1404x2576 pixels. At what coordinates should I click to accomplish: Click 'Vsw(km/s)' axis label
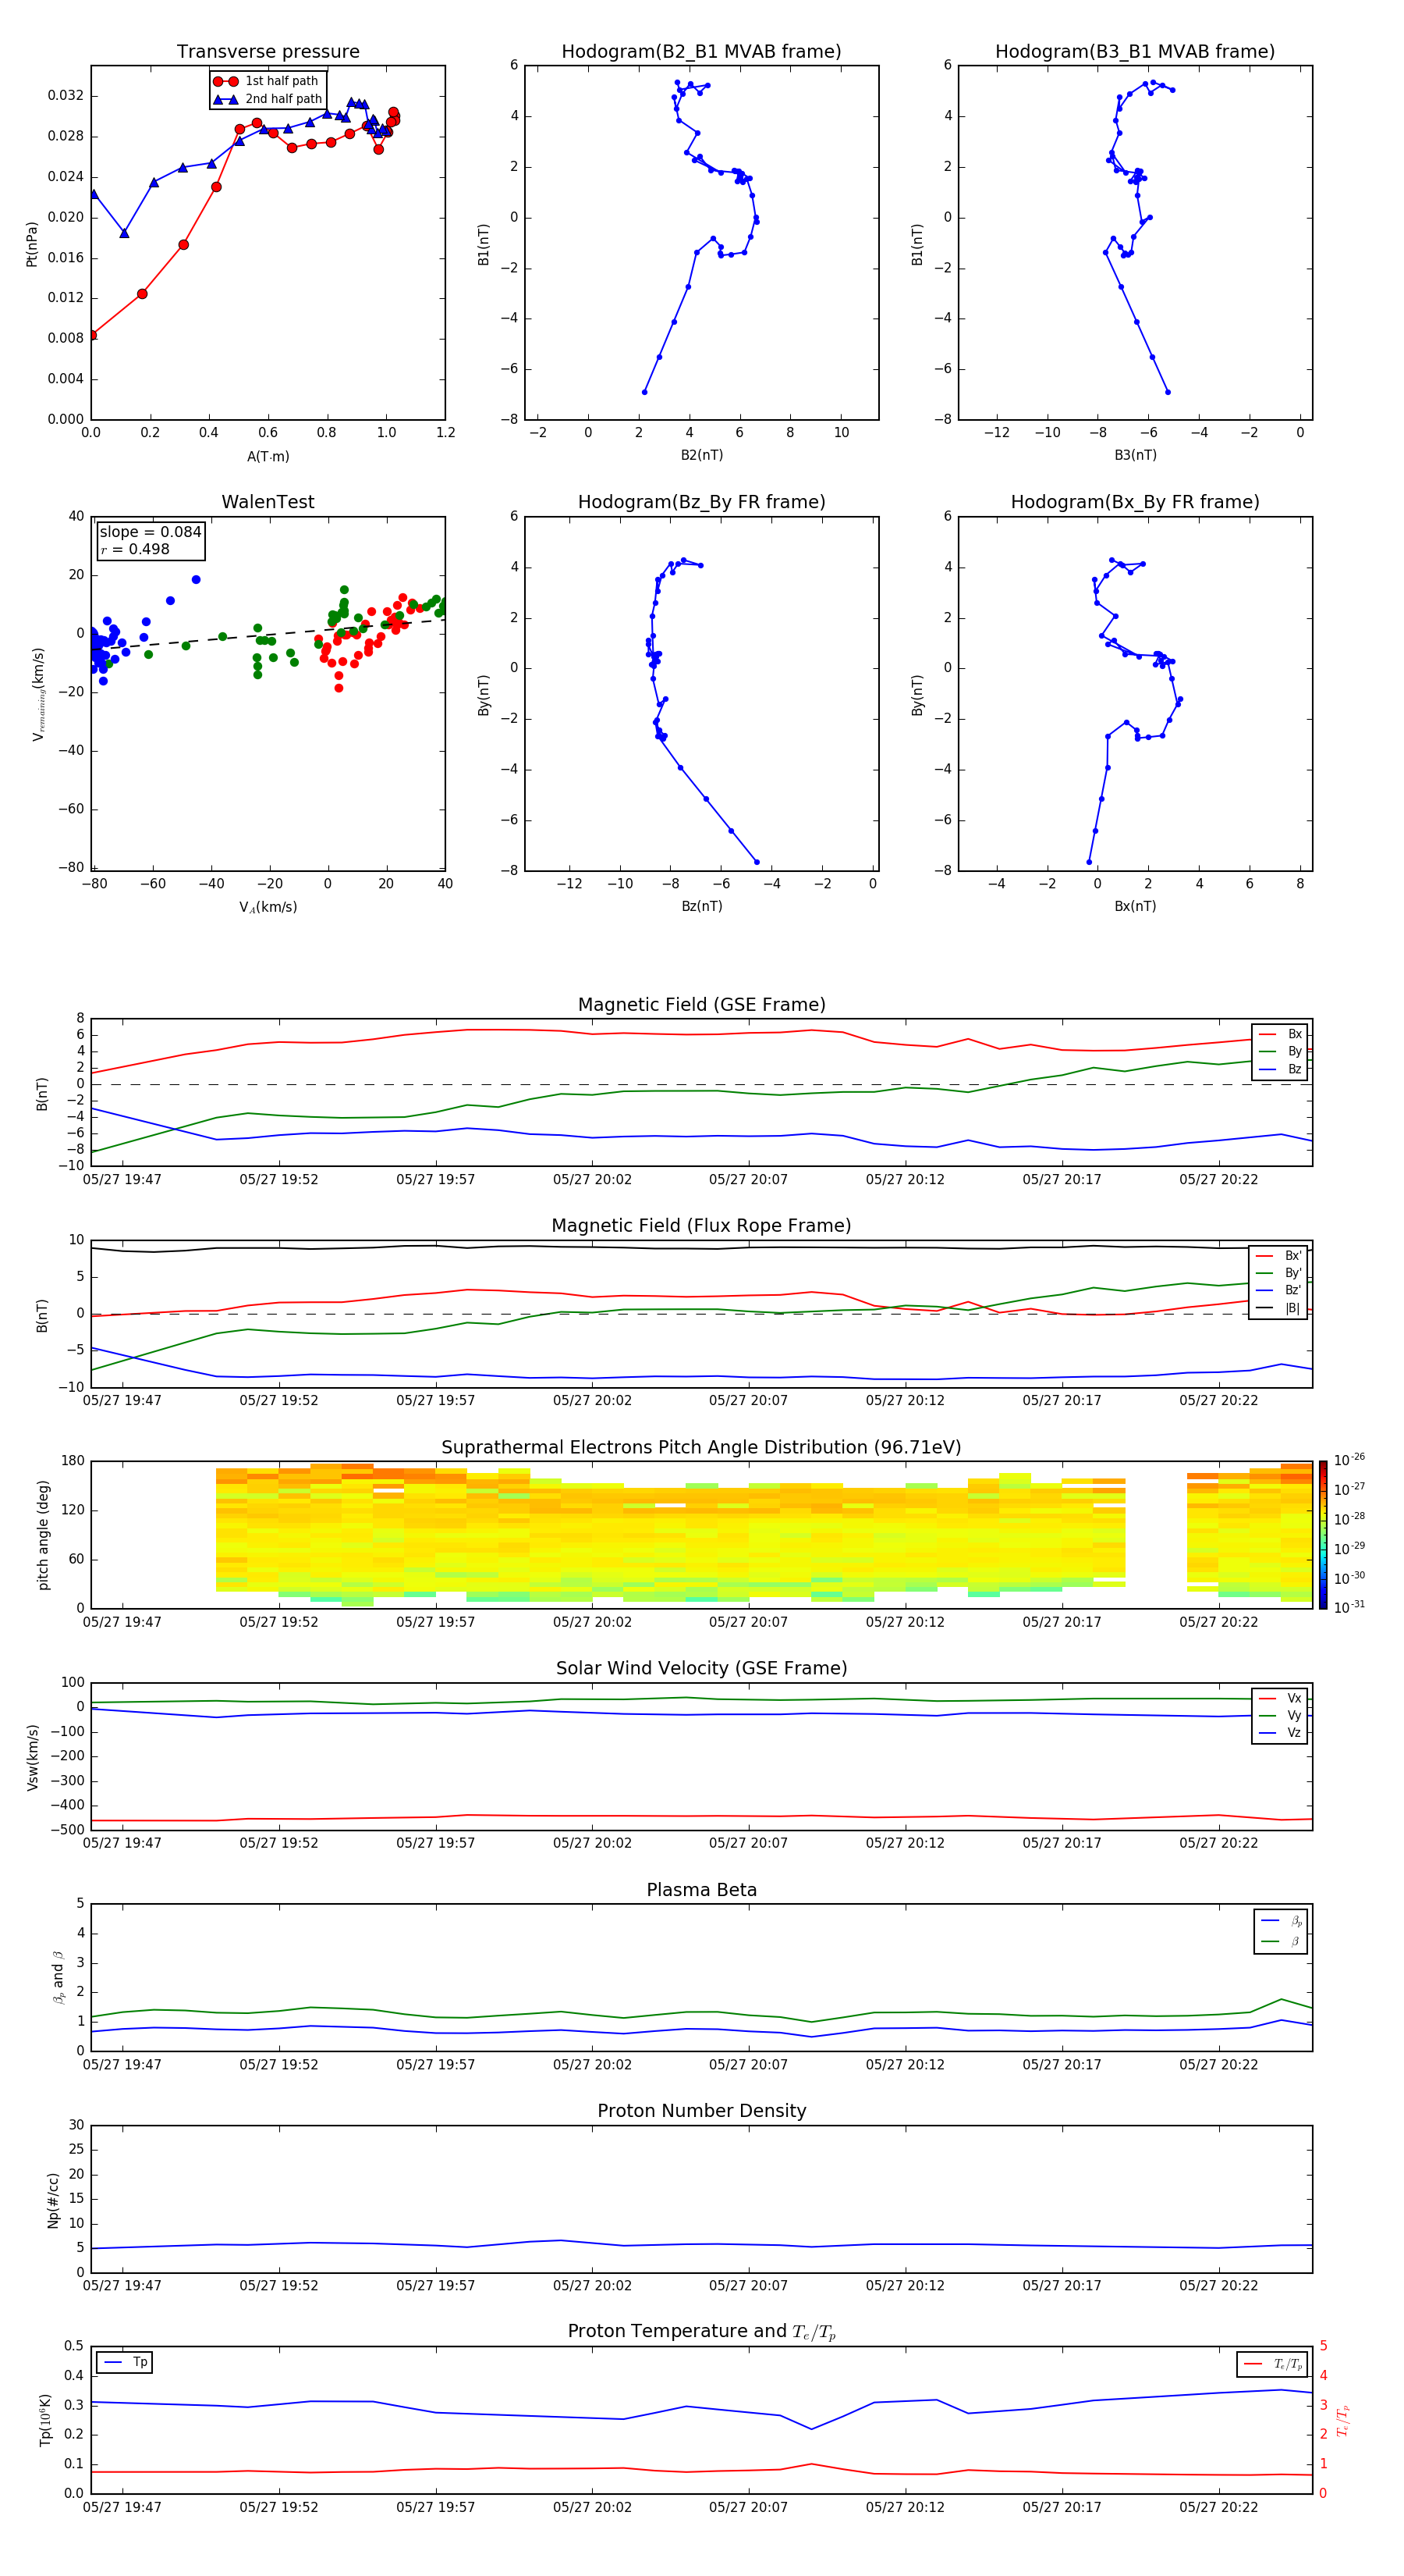pyautogui.click(x=32, y=1757)
